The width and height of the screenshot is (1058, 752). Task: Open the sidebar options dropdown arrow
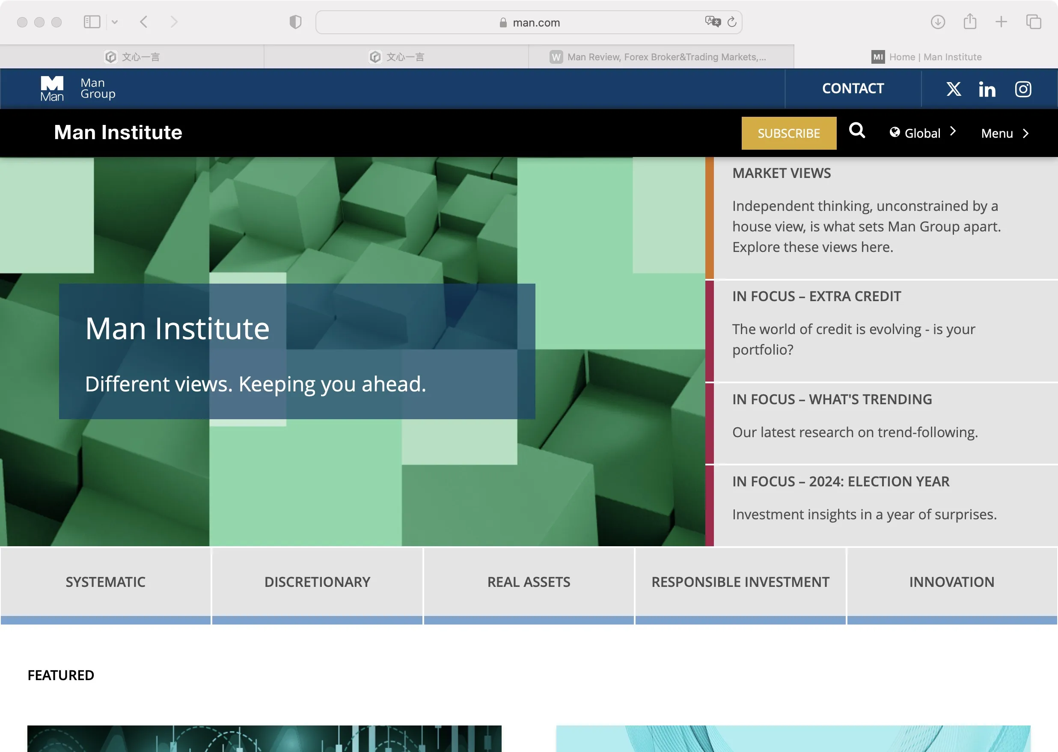tap(114, 22)
